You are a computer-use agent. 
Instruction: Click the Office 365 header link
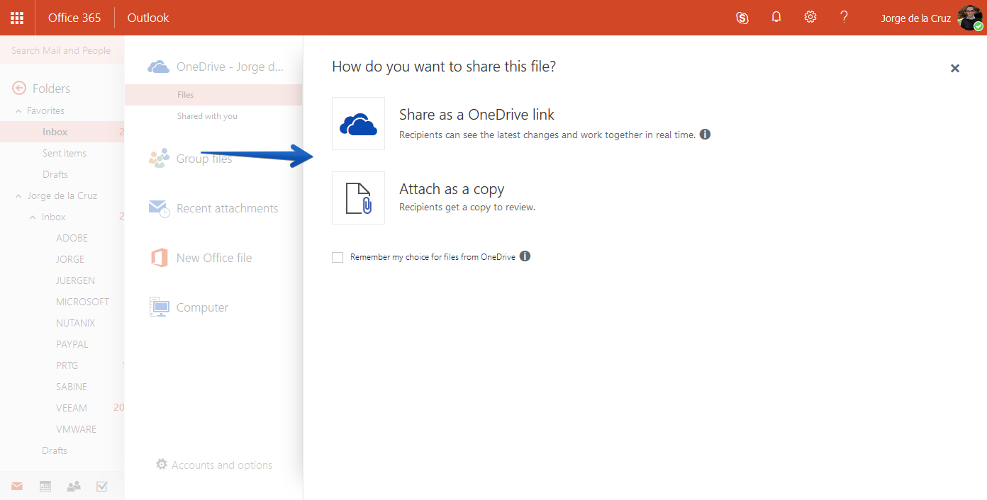tap(74, 18)
